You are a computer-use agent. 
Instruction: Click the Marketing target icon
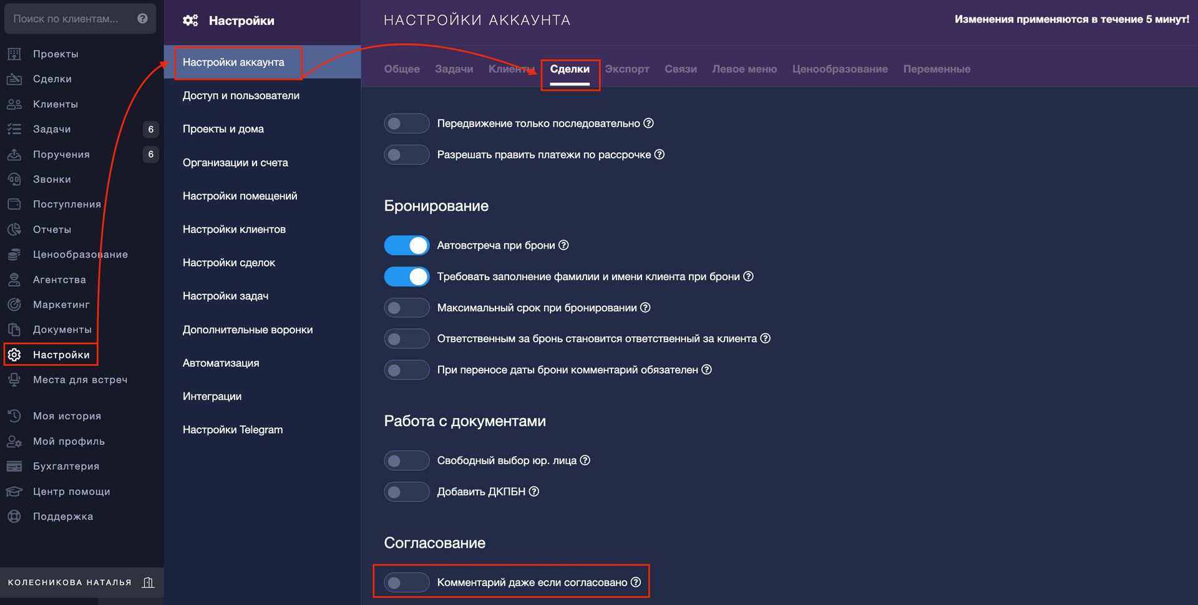click(x=14, y=305)
